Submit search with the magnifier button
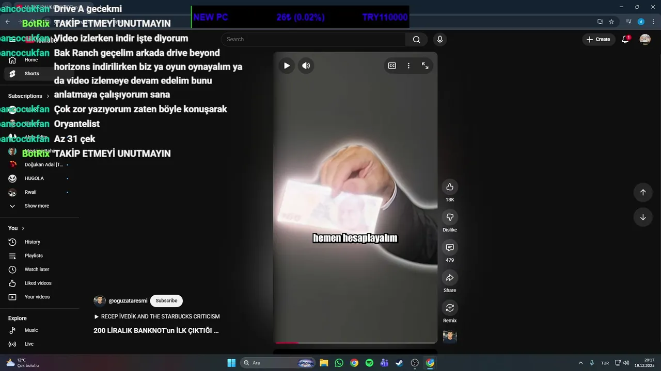This screenshot has width=661, height=371. [x=416, y=39]
